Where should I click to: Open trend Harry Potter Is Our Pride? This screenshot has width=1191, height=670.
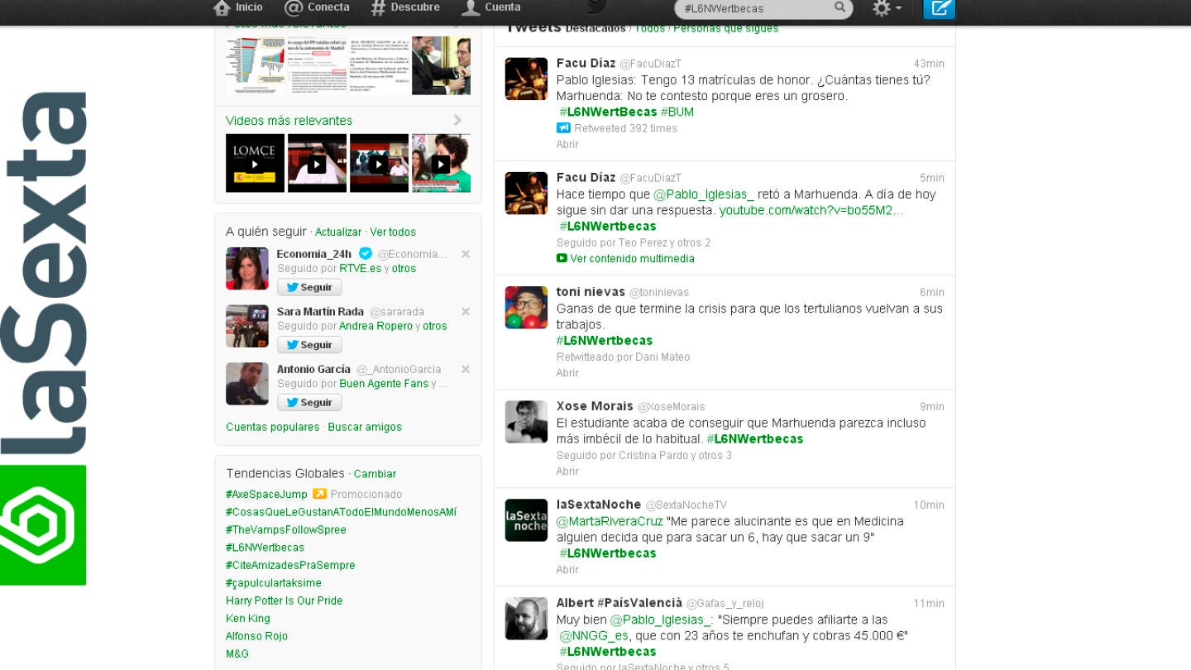(284, 601)
